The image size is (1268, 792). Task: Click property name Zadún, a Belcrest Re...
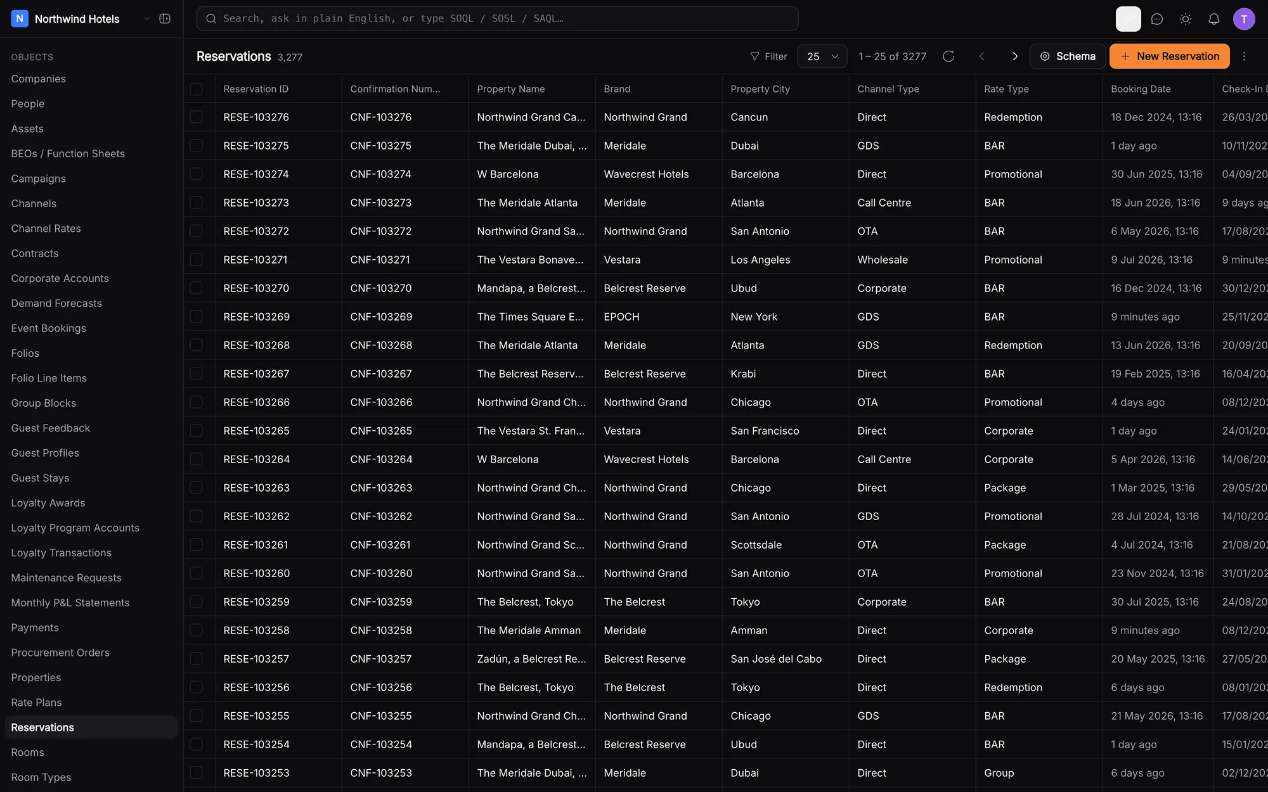coord(531,659)
